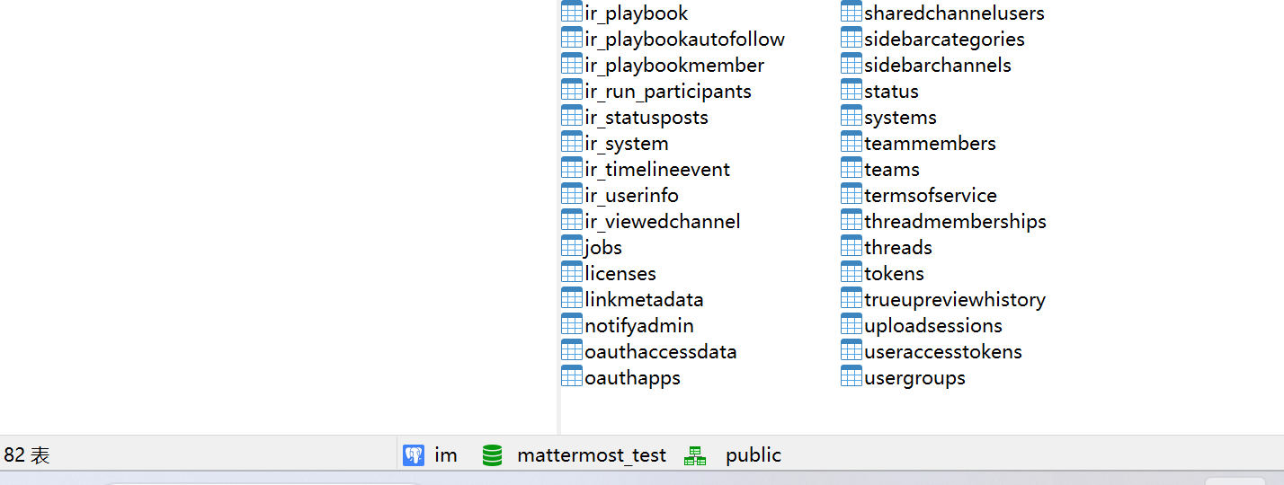Viewport: 1284px width, 485px height.
Task: Click the table icon beside status
Action: (851, 90)
